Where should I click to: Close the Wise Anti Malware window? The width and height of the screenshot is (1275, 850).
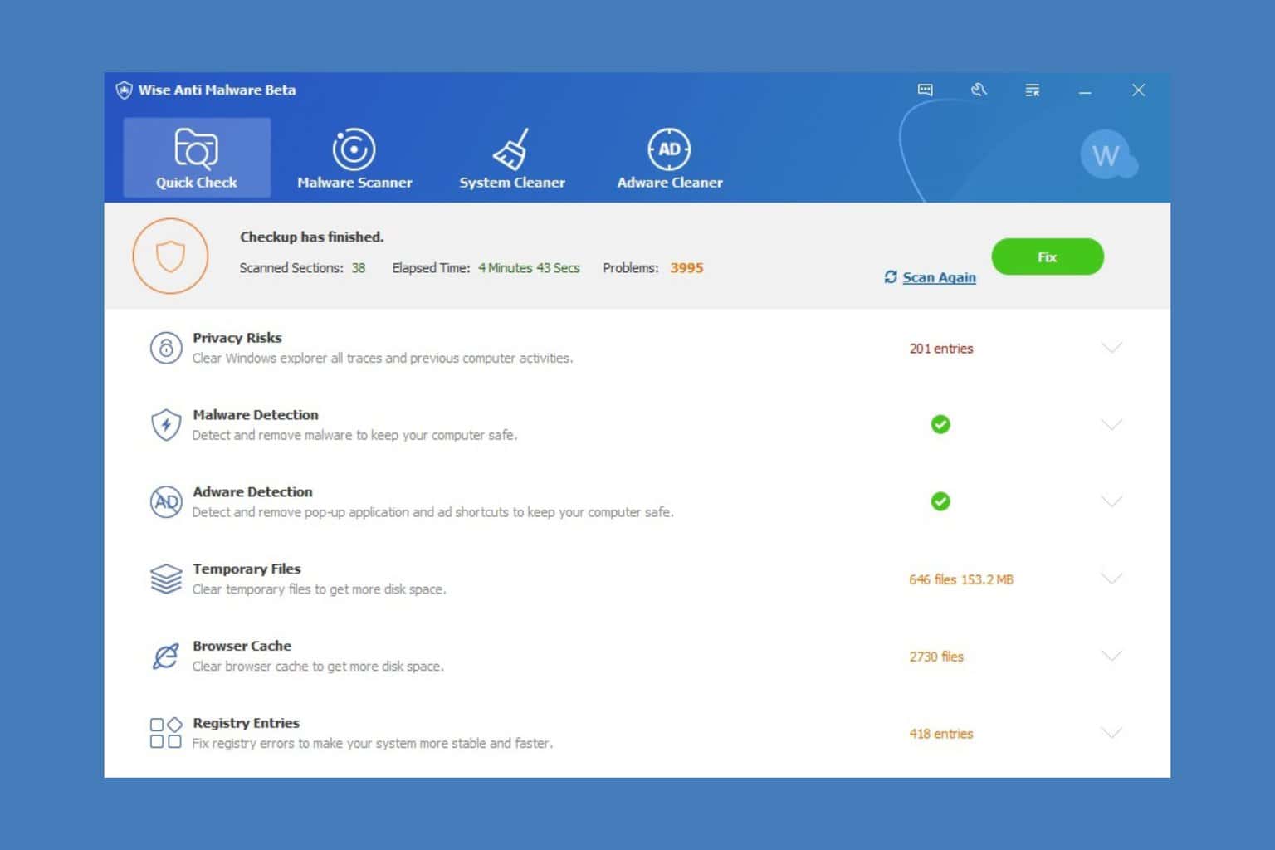click(1138, 90)
